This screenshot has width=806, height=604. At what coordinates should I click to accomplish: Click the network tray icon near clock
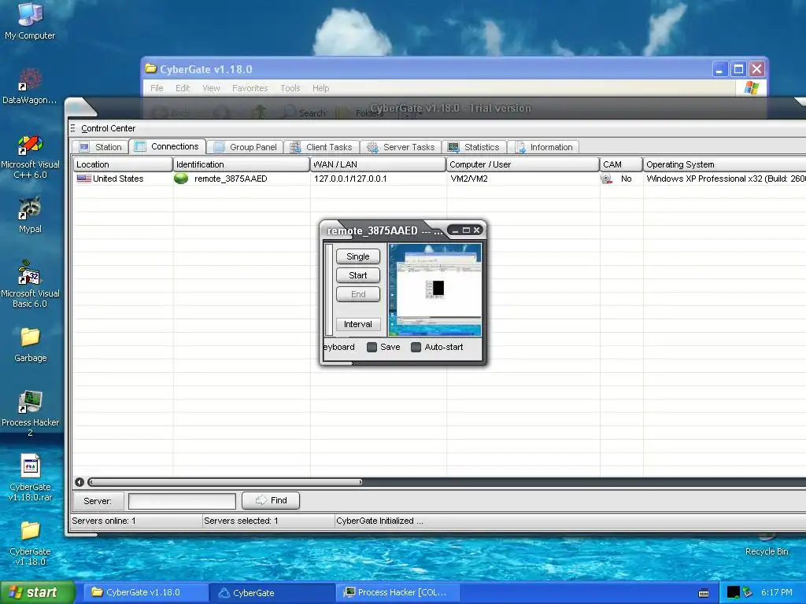(x=748, y=592)
